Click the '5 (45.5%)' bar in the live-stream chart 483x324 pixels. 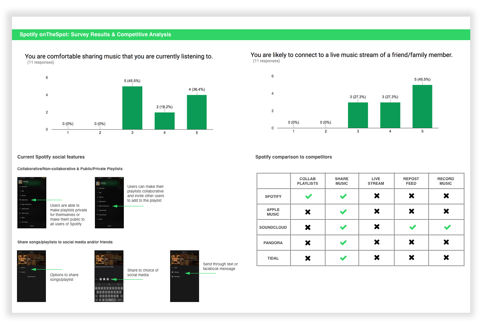tap(422, 106)
